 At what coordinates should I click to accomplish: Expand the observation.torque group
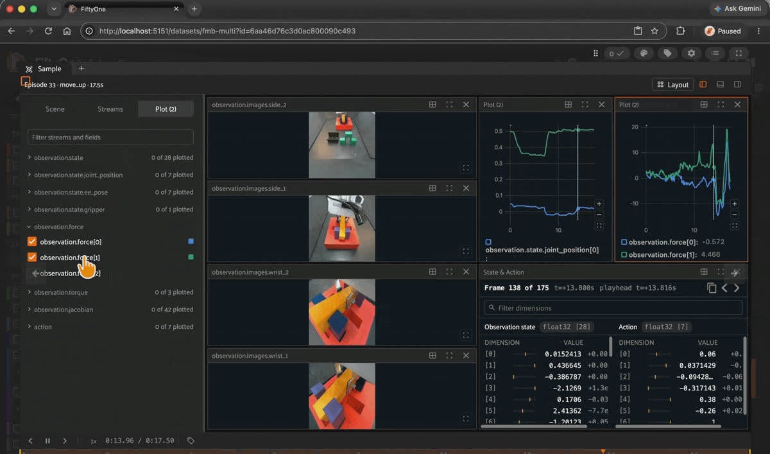tap(30, 292)
